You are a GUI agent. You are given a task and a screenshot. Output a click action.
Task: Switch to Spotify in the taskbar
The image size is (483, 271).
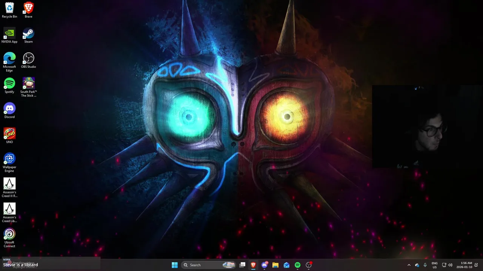(297, 265)
